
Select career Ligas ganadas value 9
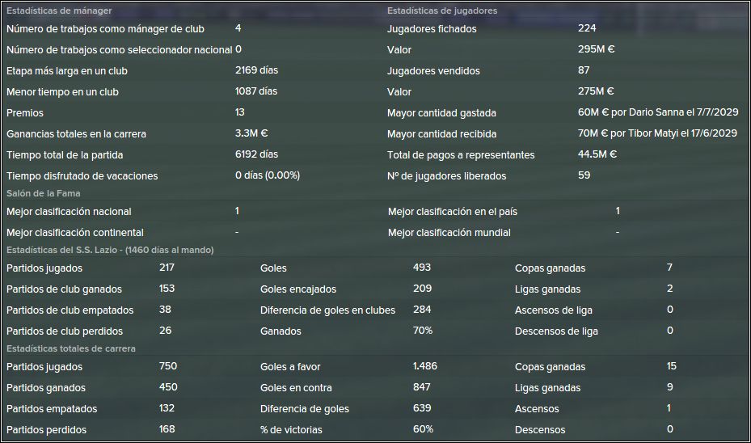tap(669, 387)
